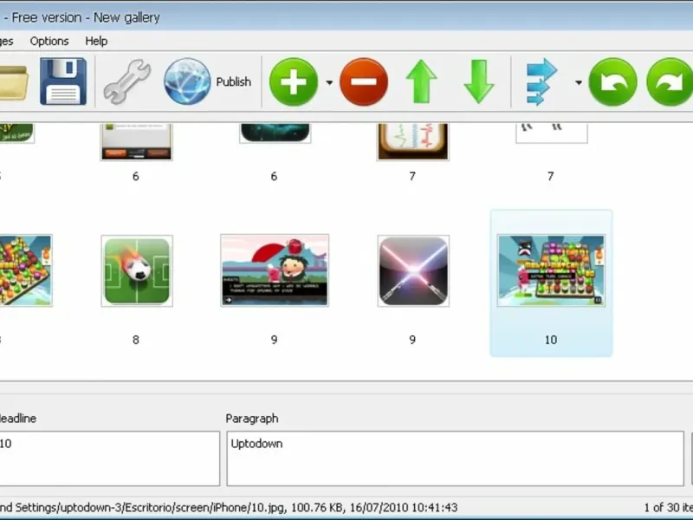Move image down with green arrow
This screenshot has width=693, height=520.
[x=479, y=81]
